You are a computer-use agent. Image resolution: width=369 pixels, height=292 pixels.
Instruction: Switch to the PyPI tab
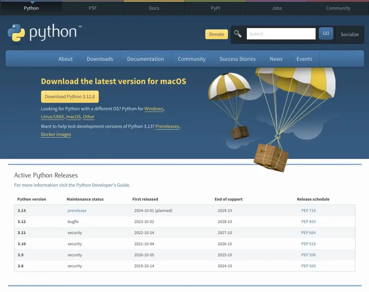pos(215,8)
